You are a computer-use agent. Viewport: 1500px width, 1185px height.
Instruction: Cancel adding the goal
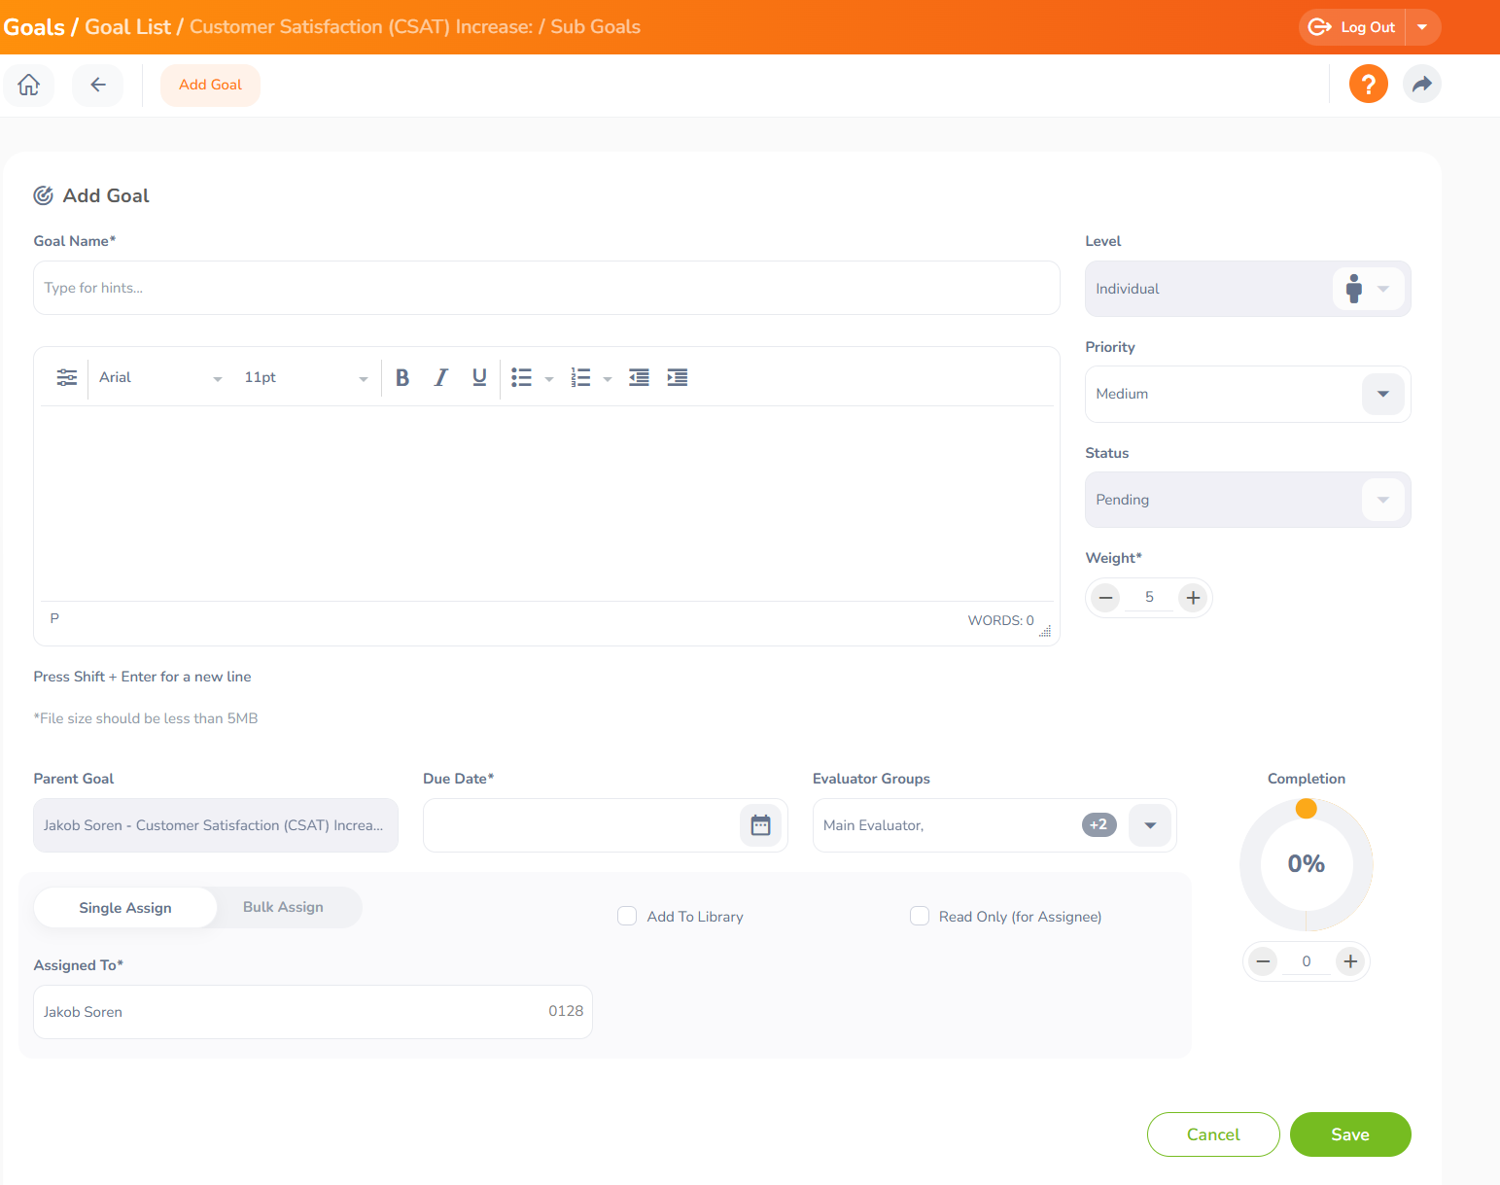pos(1213,1134)
